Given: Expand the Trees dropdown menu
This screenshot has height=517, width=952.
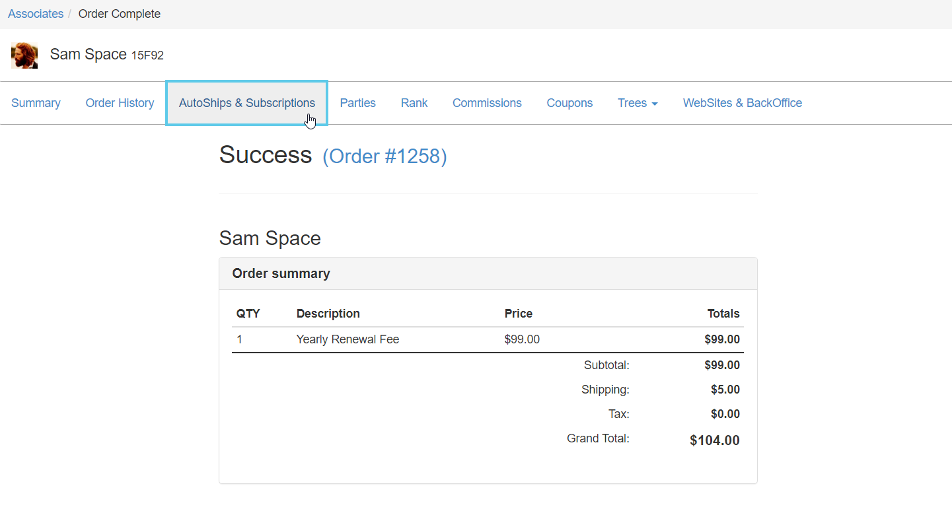Looking at the screenshot, I should point(637,103).
